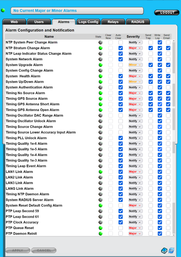Screen dimensions: 181x257
Task: Click the scrollbar down arrow of the alarm list
Action: 174,235
